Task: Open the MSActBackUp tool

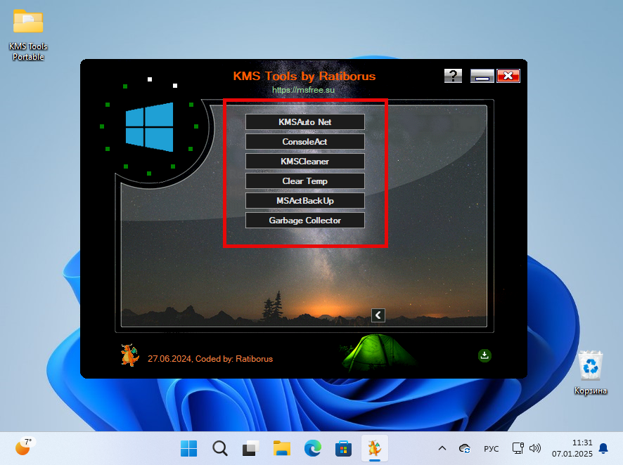Action: pos(304,201)
